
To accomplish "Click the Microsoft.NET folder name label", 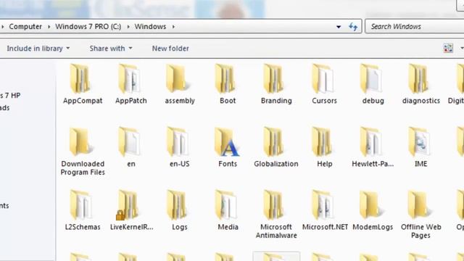I will click(325, 227).
